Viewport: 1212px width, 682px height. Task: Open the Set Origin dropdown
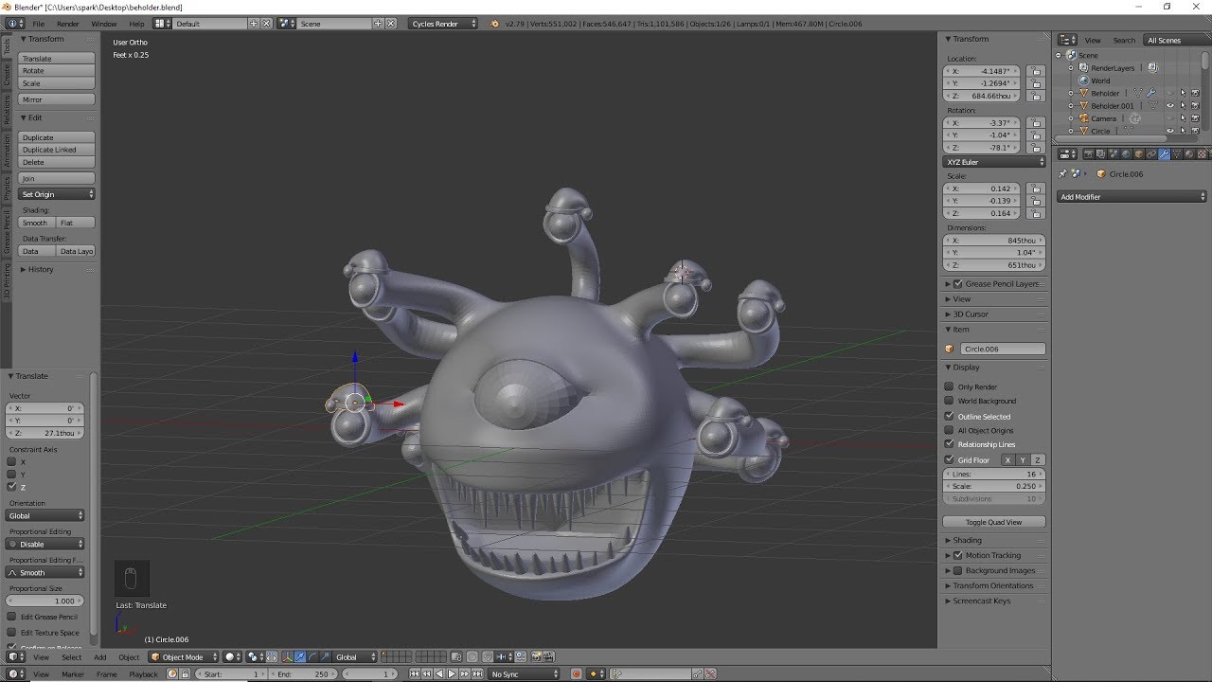57,194
